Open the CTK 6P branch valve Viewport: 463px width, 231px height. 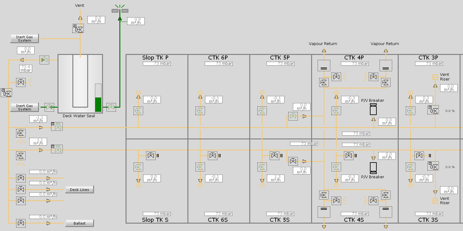click(x=200, y=110)
